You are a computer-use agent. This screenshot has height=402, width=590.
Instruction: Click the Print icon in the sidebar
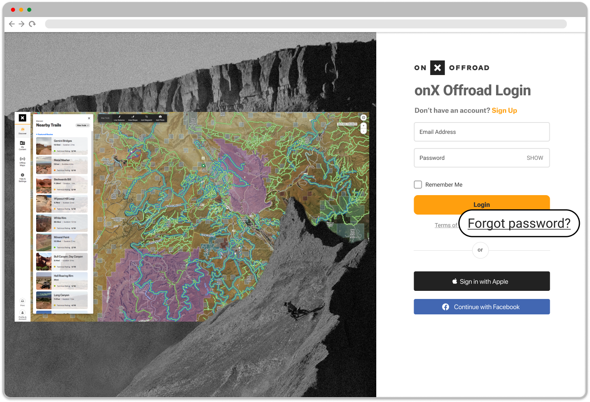[x=22, y=301]
